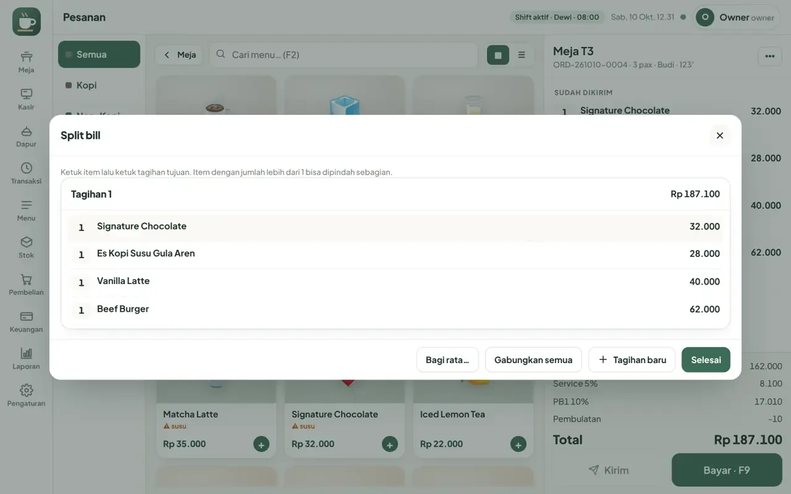Open Transaksi history in sidebar

26,173
